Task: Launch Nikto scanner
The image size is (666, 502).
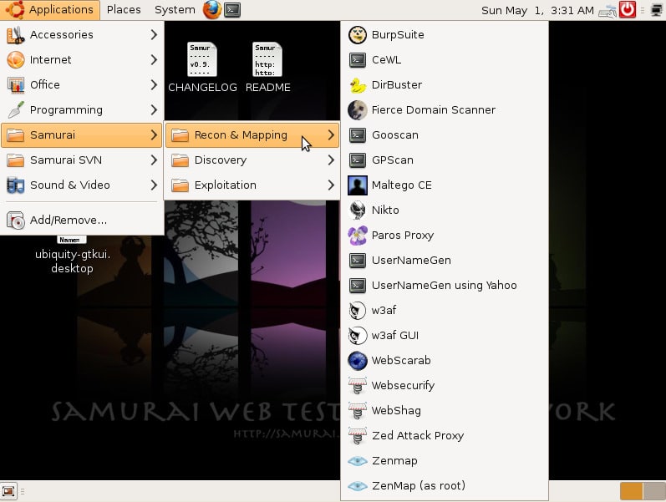Action: tap(385, 210)
